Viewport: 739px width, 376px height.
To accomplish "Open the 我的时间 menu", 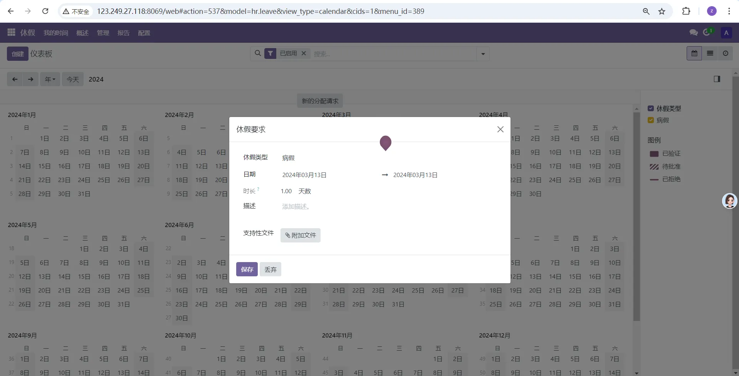I will pyautogui.click(x=56, y=33).
